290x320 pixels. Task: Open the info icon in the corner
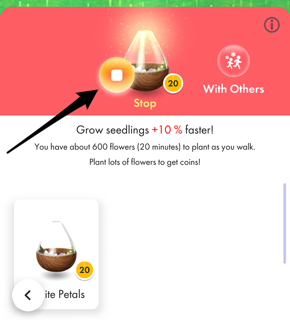point(272,25)
